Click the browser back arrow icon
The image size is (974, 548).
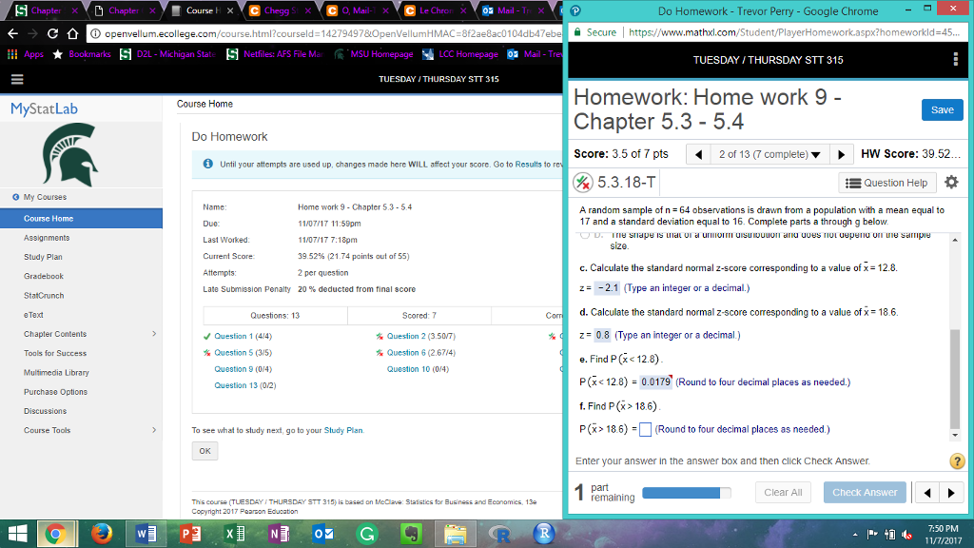13,30
